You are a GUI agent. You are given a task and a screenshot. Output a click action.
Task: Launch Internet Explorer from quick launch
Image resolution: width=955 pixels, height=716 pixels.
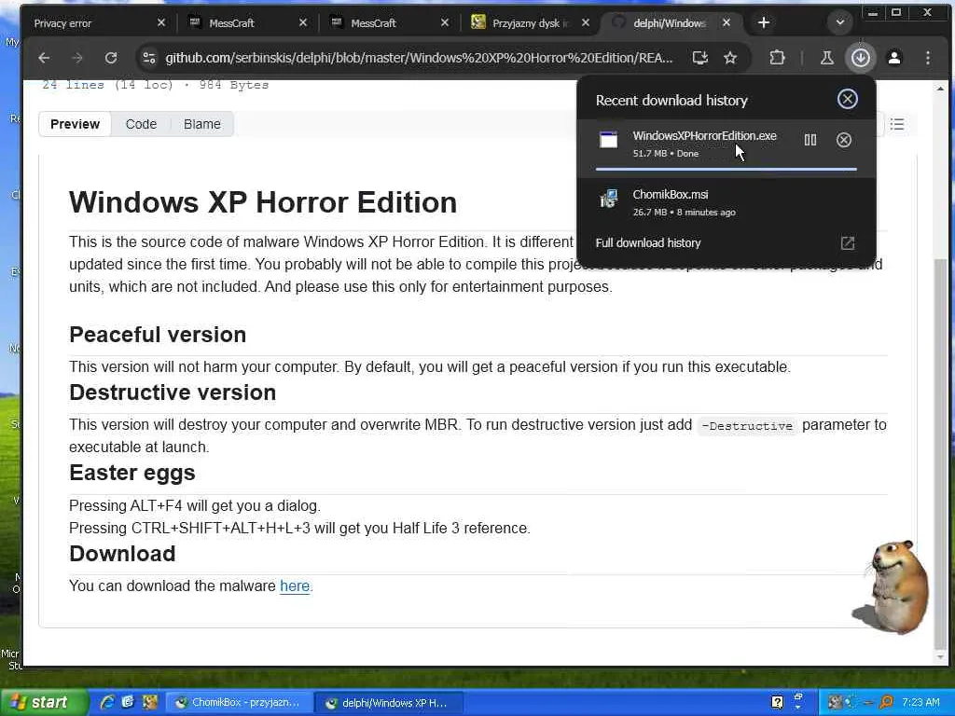(x=107, y=702)
